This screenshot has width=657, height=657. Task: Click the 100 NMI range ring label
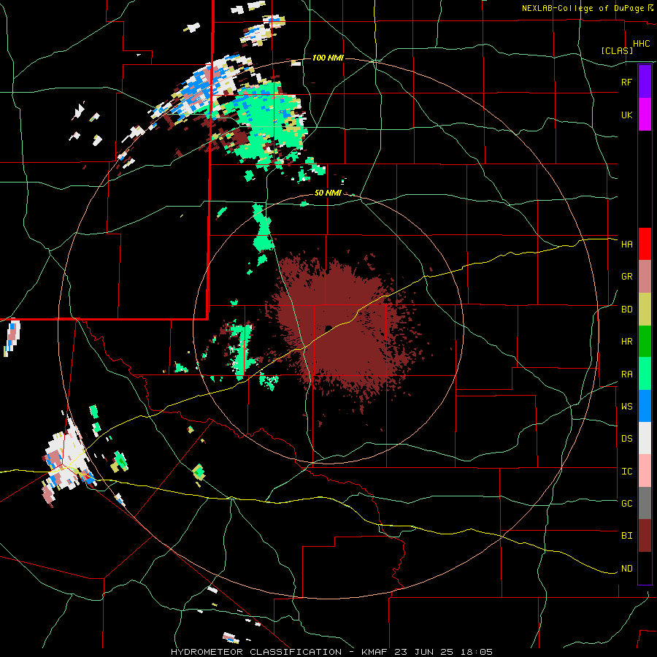point(328,58)
